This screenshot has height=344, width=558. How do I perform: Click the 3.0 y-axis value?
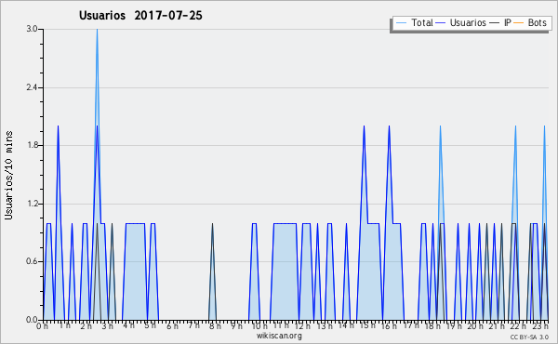click(32, 29)
